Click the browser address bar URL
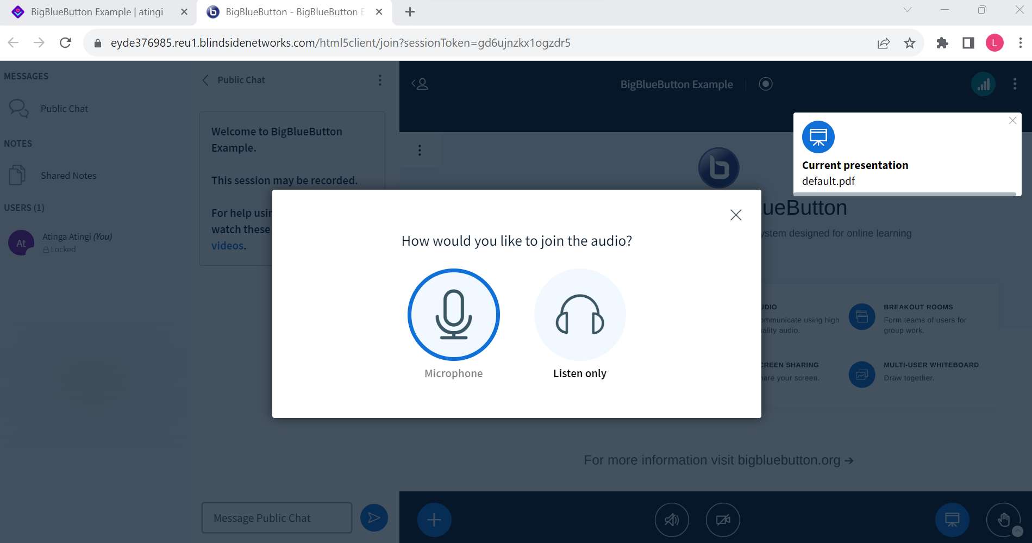 [340, 43]
